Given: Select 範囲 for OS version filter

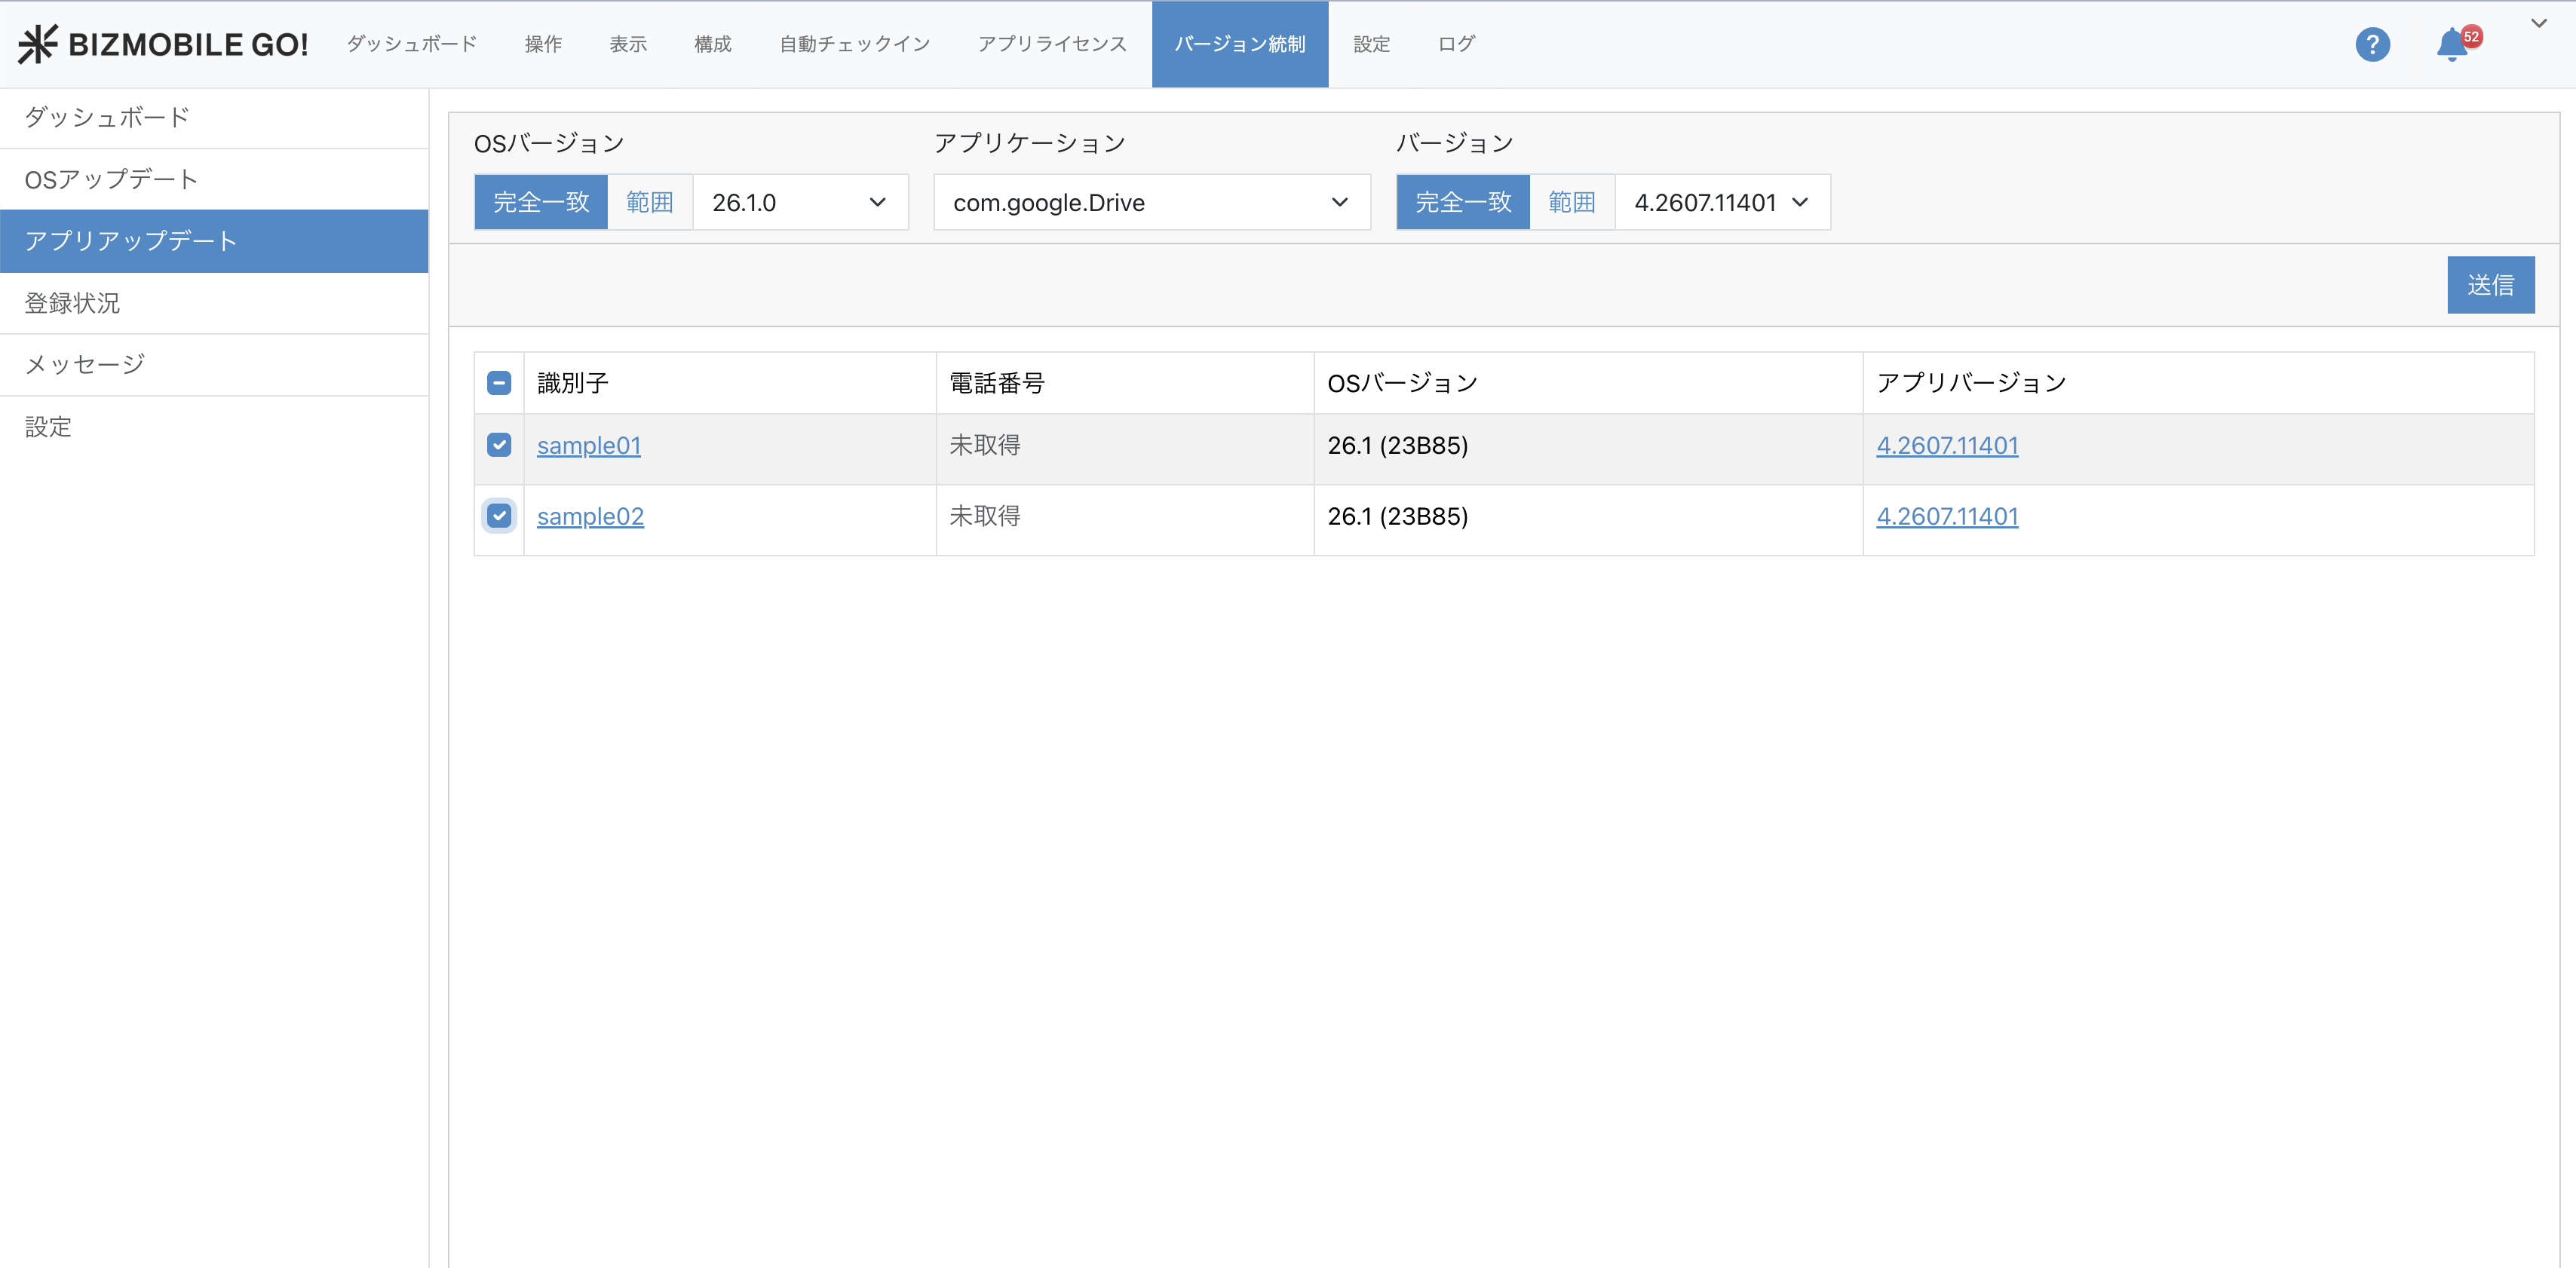Looking at the screenshot, I should click(x=649, y=203).
